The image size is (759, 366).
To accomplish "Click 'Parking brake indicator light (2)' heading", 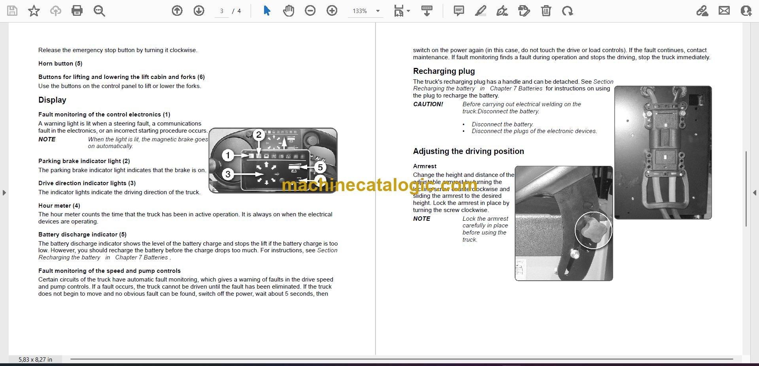I will pyautogui.click(x=84, y=161).
